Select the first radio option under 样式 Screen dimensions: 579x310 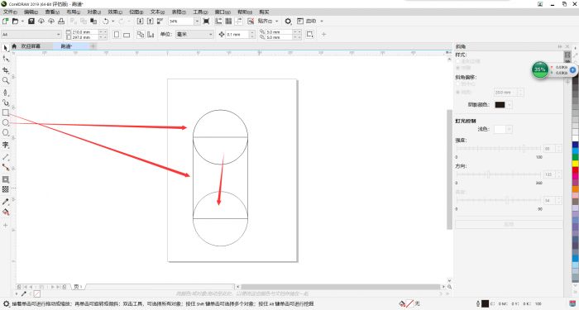(x=458, y=61)
